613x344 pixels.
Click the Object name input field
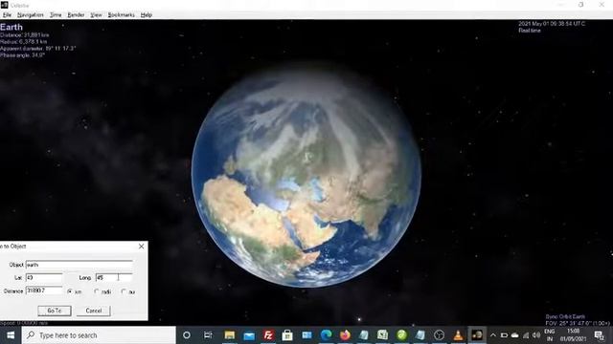click(79, 265)
